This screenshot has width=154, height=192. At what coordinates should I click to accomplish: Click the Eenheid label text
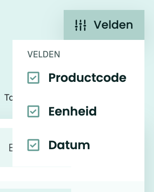[x=72, y=111]
